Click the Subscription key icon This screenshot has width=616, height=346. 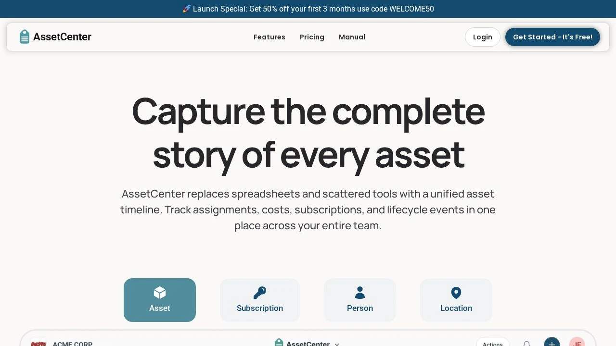[260, 293]
